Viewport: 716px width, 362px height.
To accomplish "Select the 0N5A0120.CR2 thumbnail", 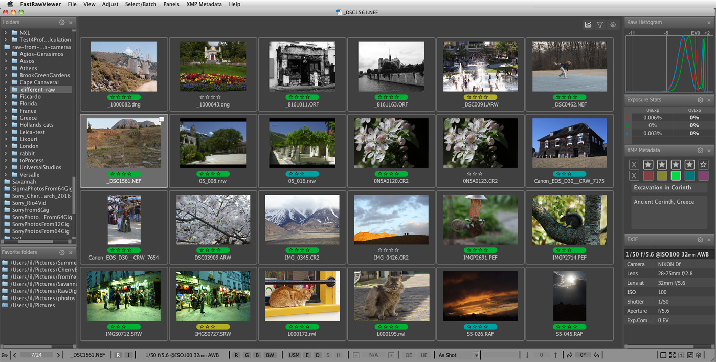I will 391,143.
